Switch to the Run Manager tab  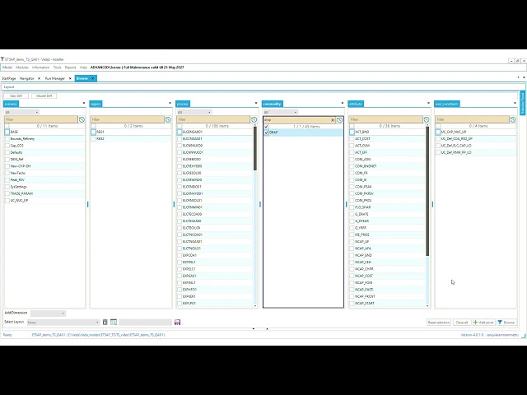tap(55, 78)
